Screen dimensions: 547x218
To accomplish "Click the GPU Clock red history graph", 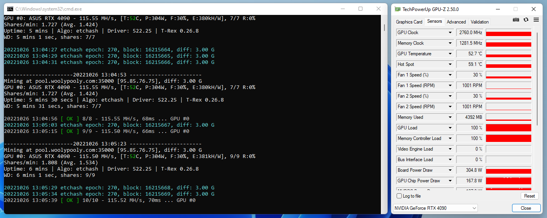I will (509, 33).
